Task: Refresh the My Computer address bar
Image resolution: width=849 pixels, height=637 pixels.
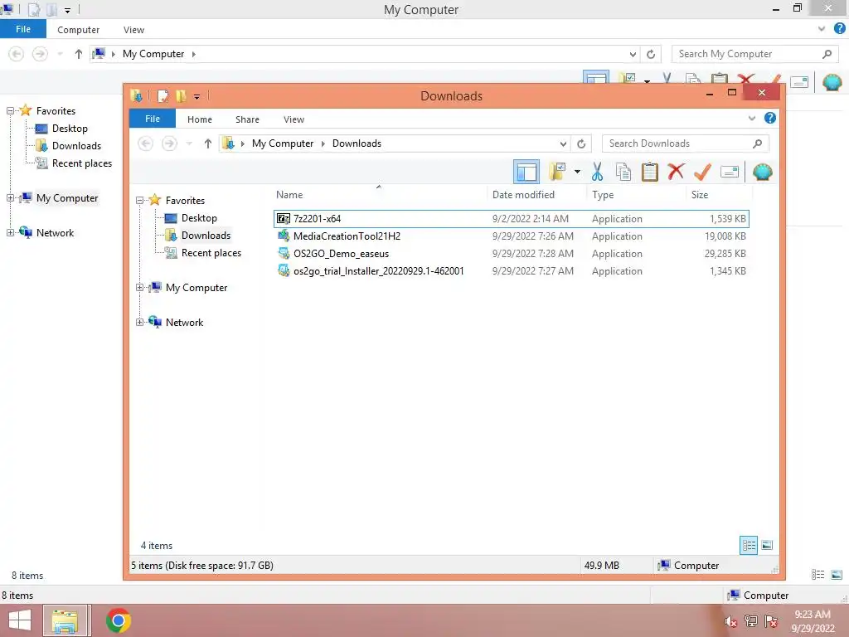Action: (x=651, y=54)
